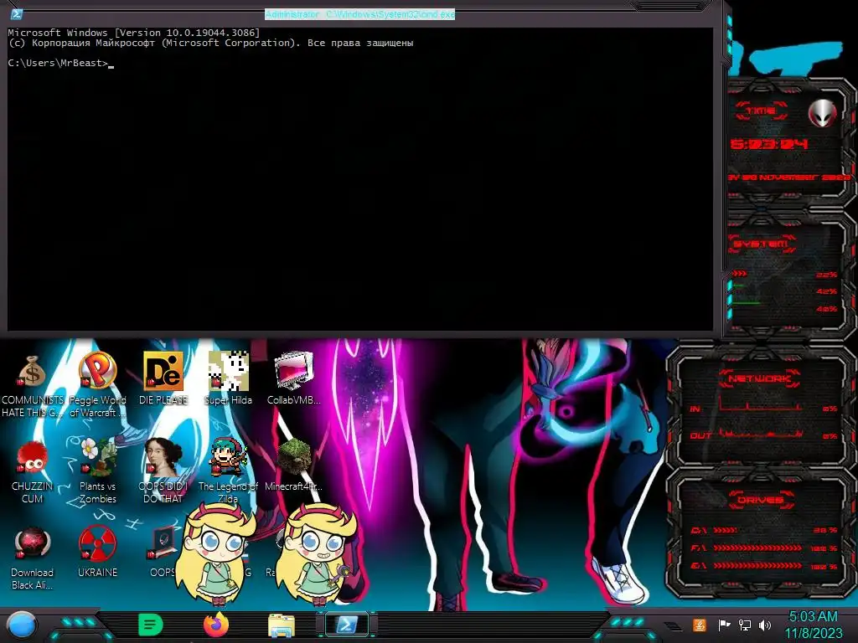Click the orange Java tray icon
The image size is (858, 643).
[x=700, y=625]
